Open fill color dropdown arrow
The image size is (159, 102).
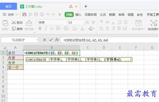point(78,29)
